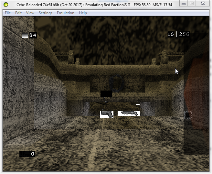Click the health icon beside 84
Image resolution: width=212 pixels, height=174 pixels.
(25, 35)
